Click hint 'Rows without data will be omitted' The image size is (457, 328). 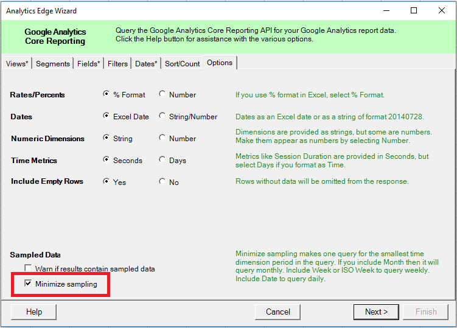tap(322, 181)
